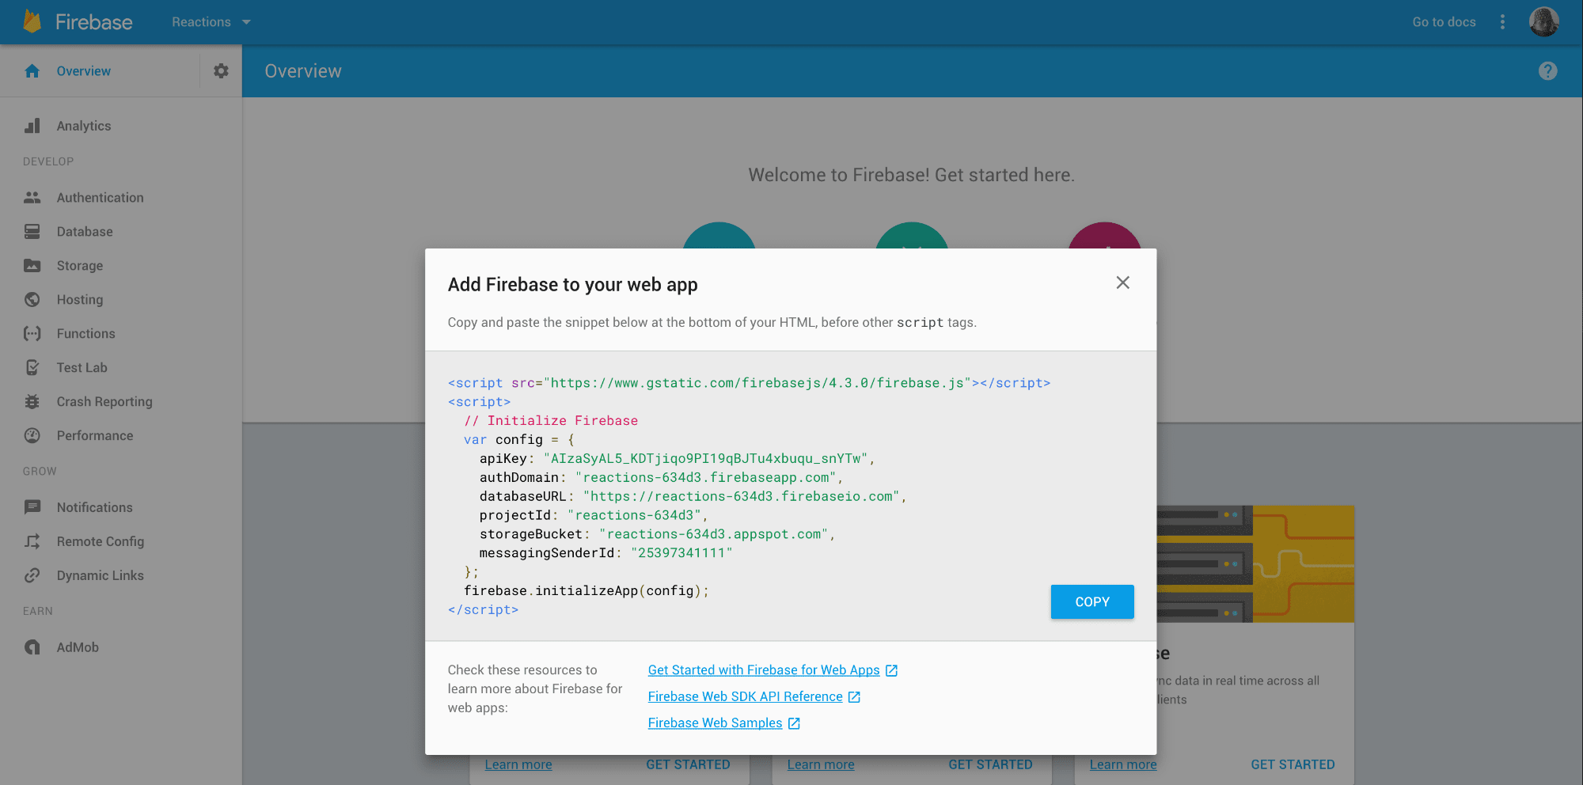Click the Authentication people icon

click(32, 198)
